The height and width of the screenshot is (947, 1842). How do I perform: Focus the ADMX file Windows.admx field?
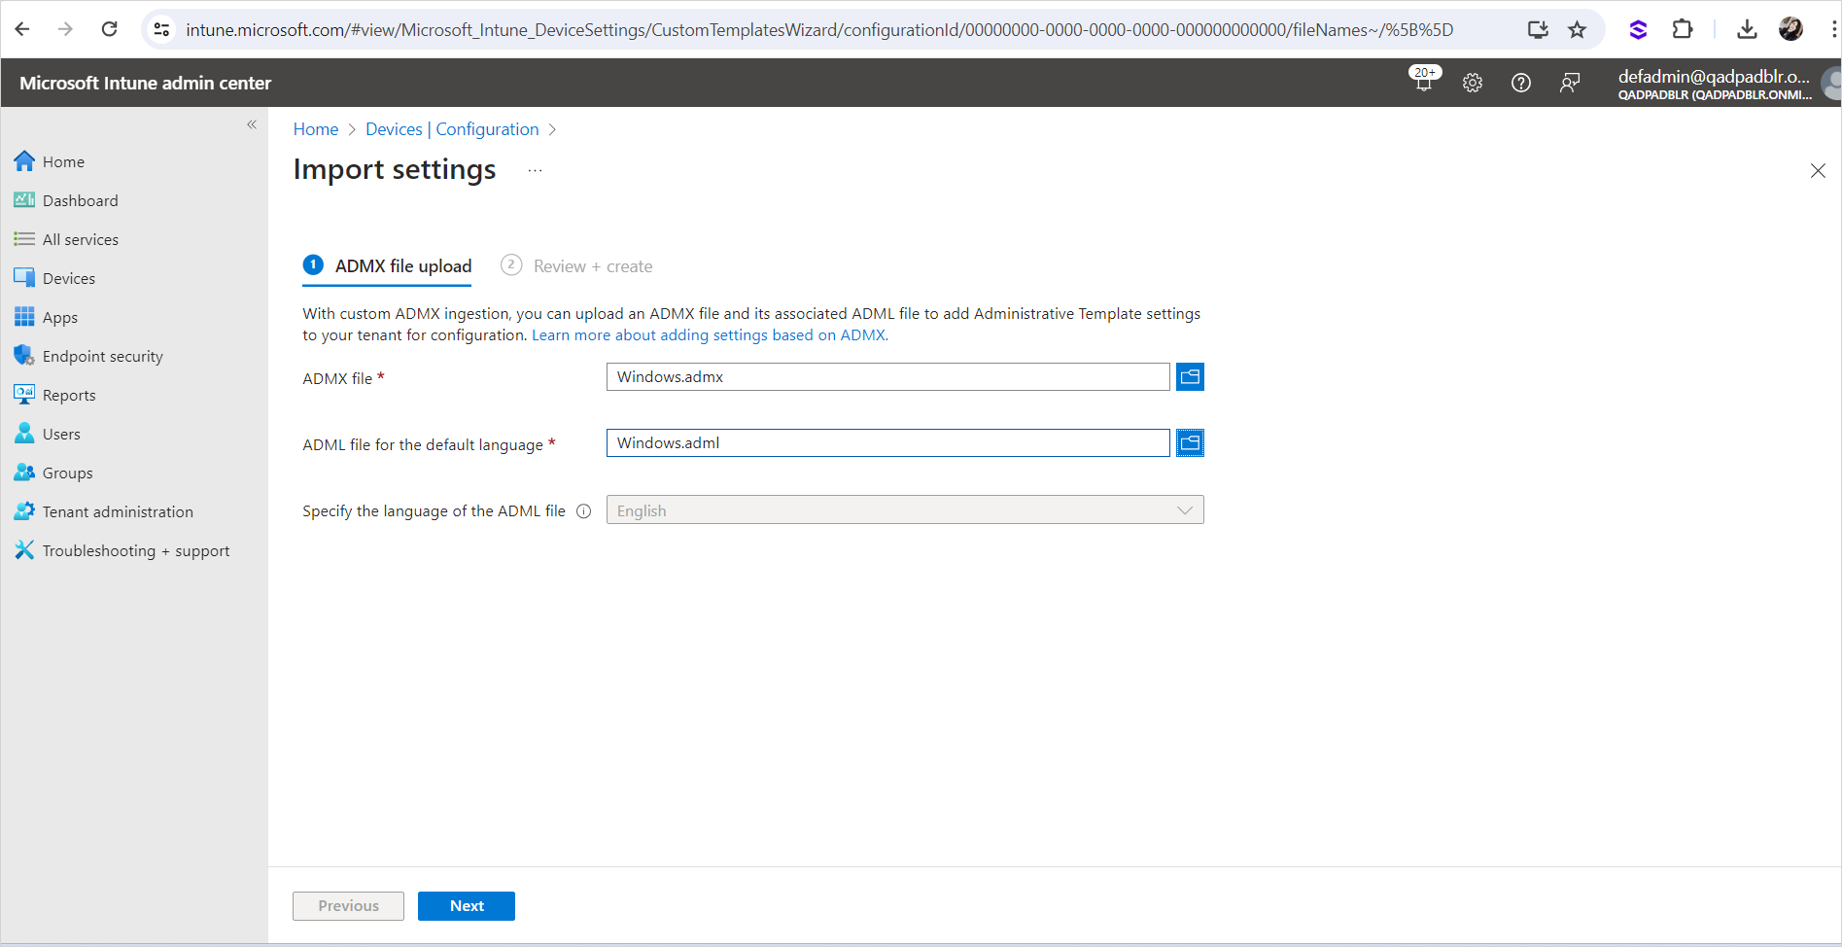888,376
